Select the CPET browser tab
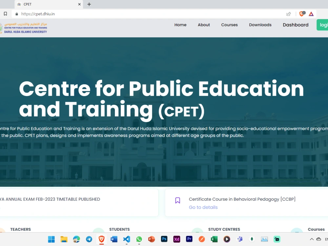This screenshot has height=246, width=328. [49, 4]
